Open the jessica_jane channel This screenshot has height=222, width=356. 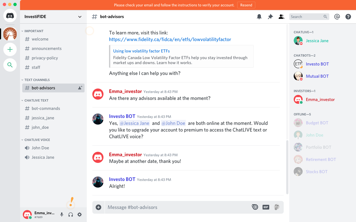tap(53, 118)
